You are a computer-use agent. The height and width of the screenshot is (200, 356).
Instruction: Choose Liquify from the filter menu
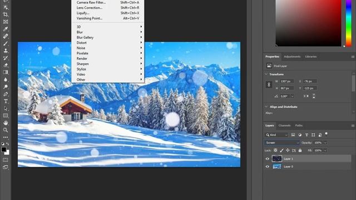pyautogui.click(x=108, y=13)
